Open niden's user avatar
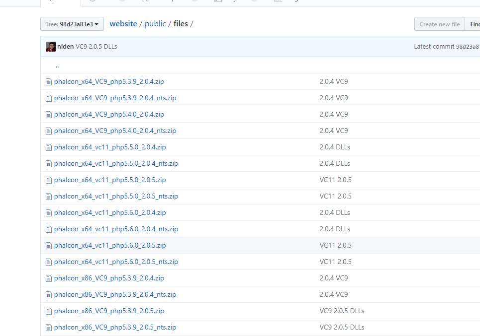Image resolution: width=480 pixels, height=336 pixels. coord(51,47)
